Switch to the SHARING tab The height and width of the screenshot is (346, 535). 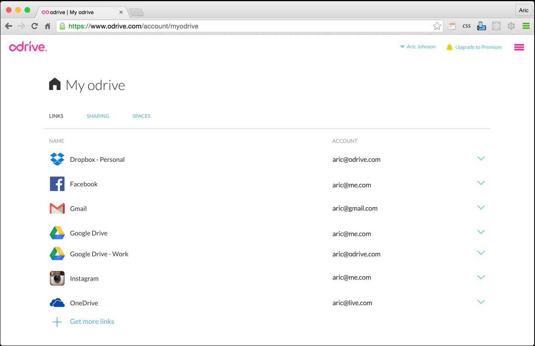[98, 116]
